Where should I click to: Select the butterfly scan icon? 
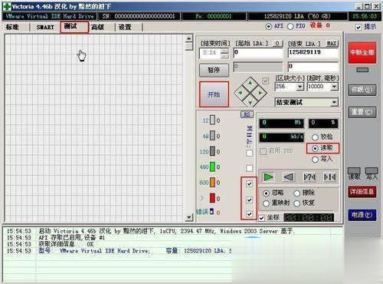pyautogui.click(x=329, y=177)
